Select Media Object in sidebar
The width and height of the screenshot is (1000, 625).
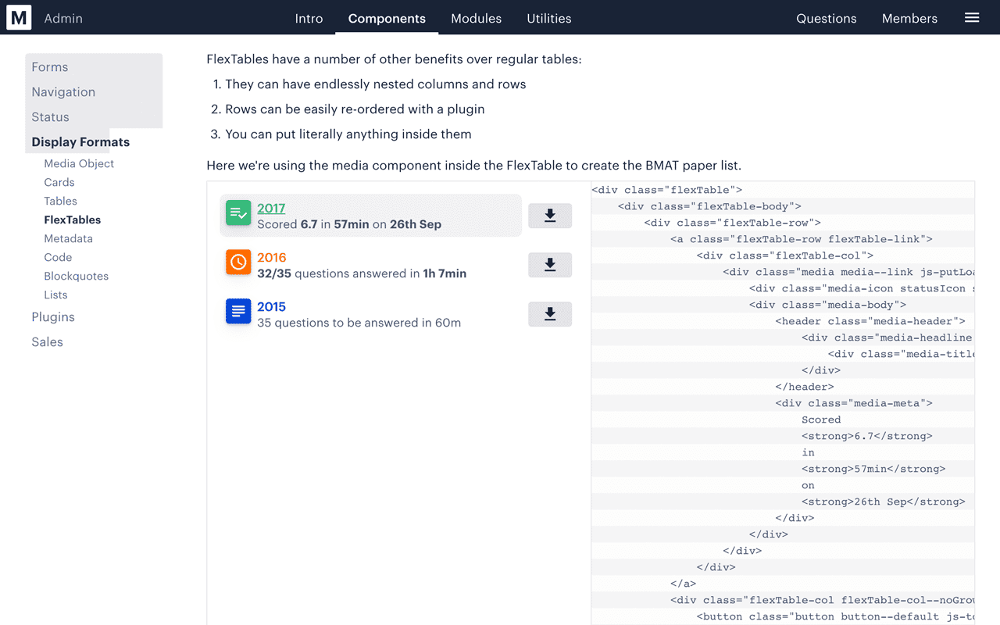point(79,163)
